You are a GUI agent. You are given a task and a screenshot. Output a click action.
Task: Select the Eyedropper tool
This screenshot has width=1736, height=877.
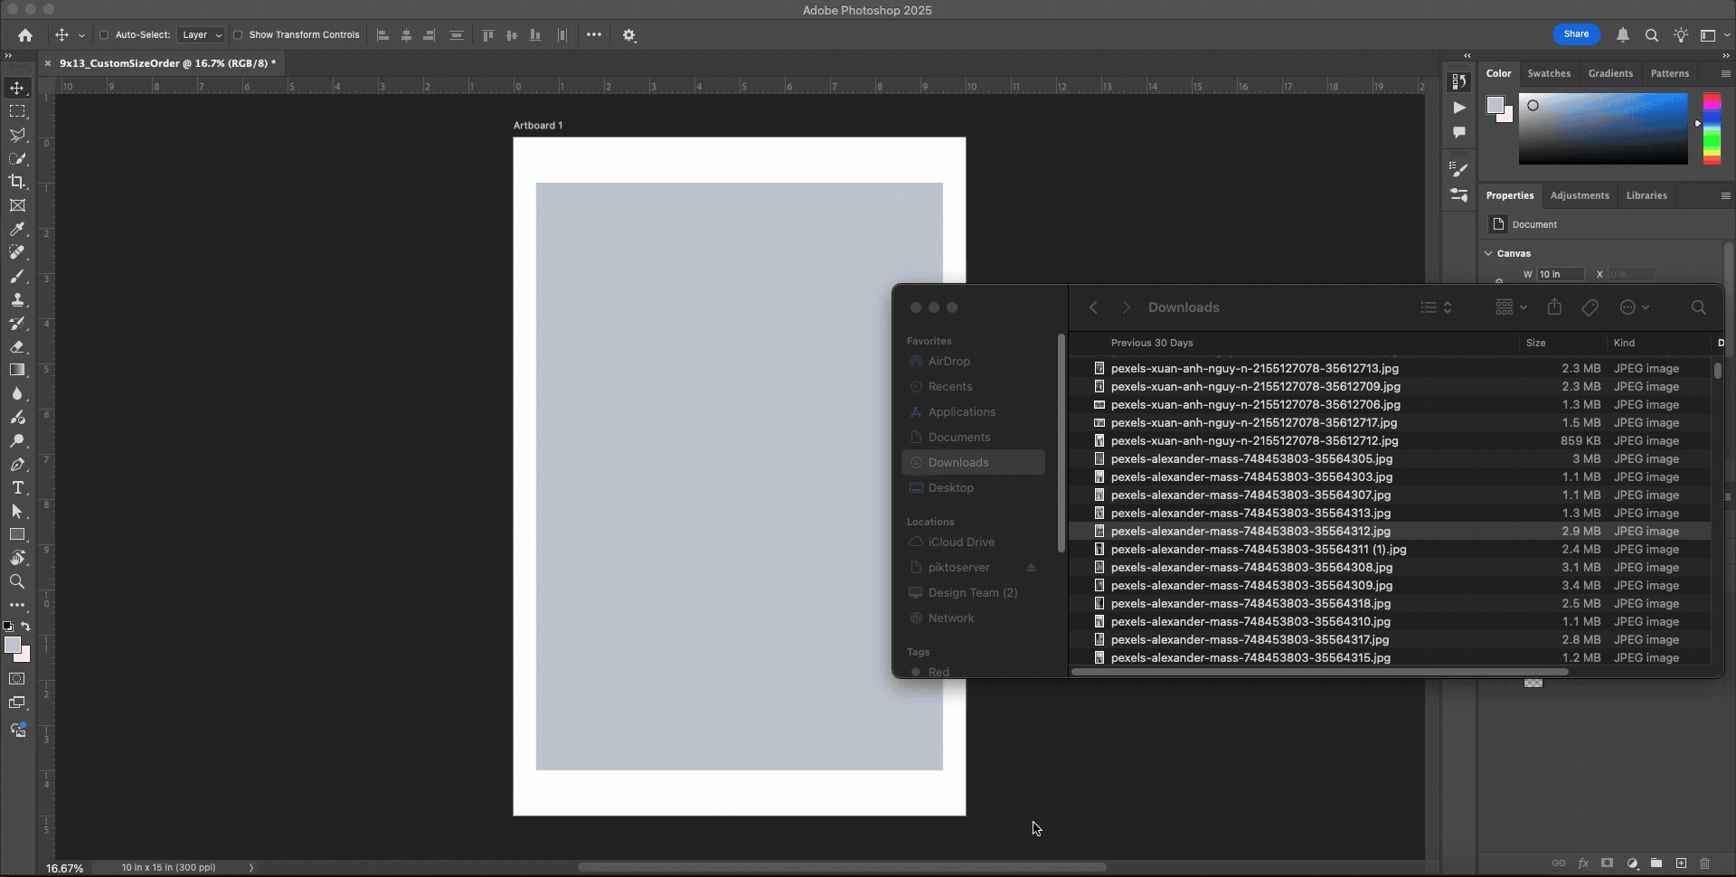point(17,229)
